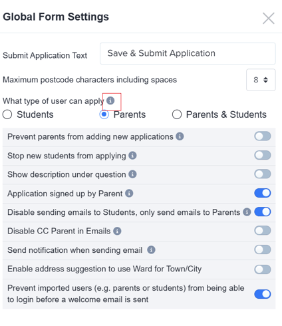The height and width of the screenshot is (326, 282).
Task: Click the Submit Application Text input field
Action: point(188,53)
